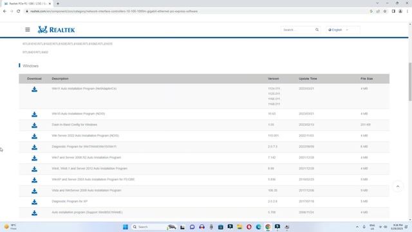Go to Realtek home via logo
412x232 pixels.
click(56, 30)
